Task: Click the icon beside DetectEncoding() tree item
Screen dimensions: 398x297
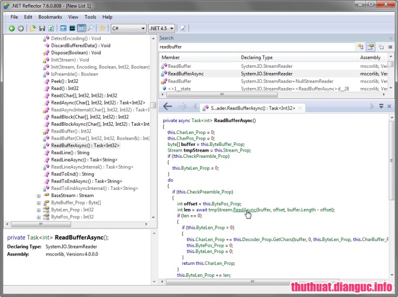Action: [46, 38]
